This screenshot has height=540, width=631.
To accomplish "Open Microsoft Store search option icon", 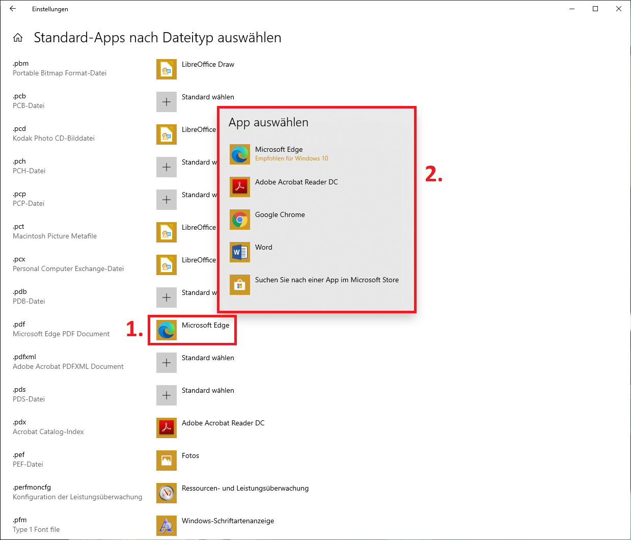I will 240,285.
